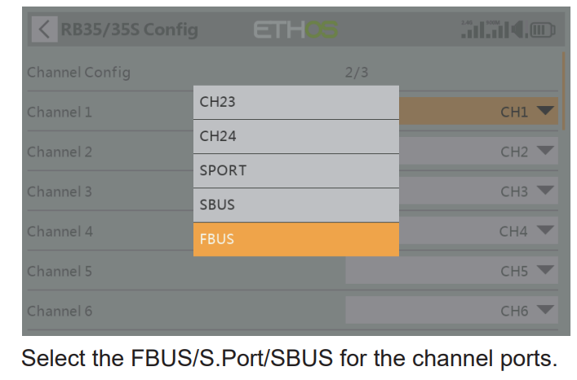Select the highlighted FBUS option
This screenshot has height=380, width=577.
(295, 240)
